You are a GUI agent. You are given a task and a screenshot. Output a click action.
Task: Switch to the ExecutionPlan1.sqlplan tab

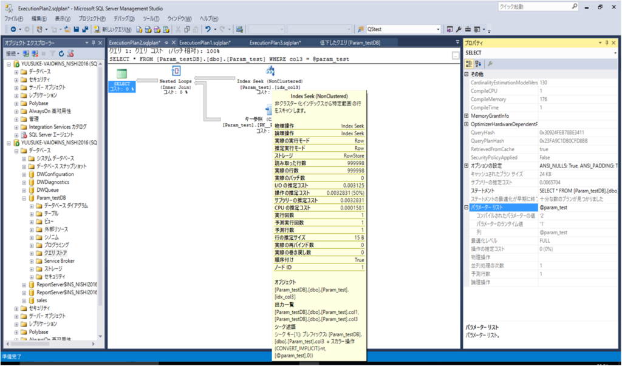[x=205, y=43]
